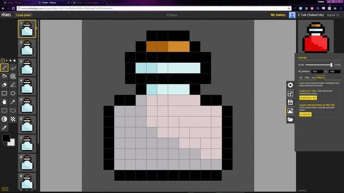The image size is (344, 193).
Task: Bookmark page with the star icon
Action: pos(289,9)
